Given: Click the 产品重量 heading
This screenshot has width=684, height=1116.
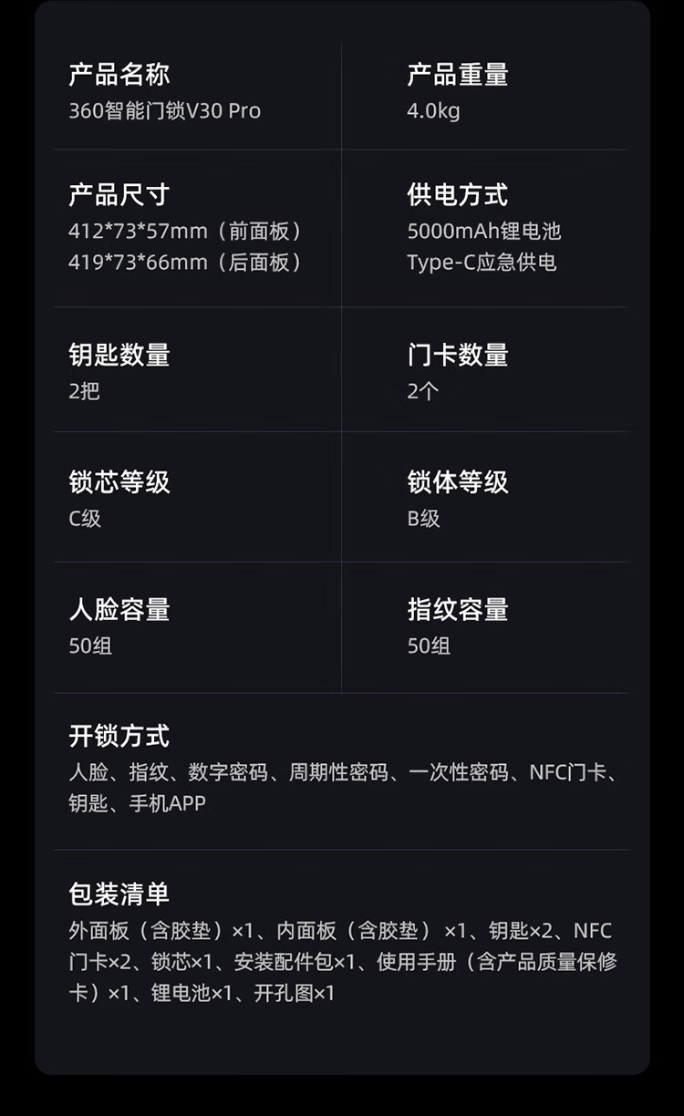Looking at the screenshot, I should coord(457,75).
